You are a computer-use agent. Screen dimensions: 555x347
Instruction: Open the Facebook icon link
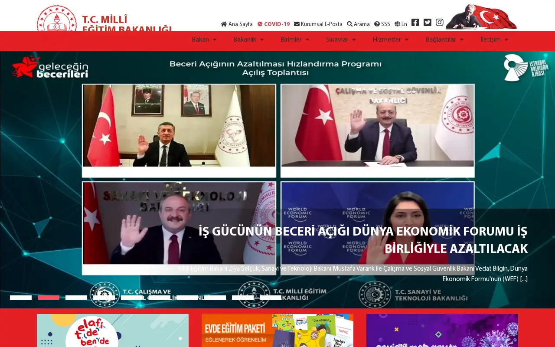pyautogui.click(x=415, y=23)
